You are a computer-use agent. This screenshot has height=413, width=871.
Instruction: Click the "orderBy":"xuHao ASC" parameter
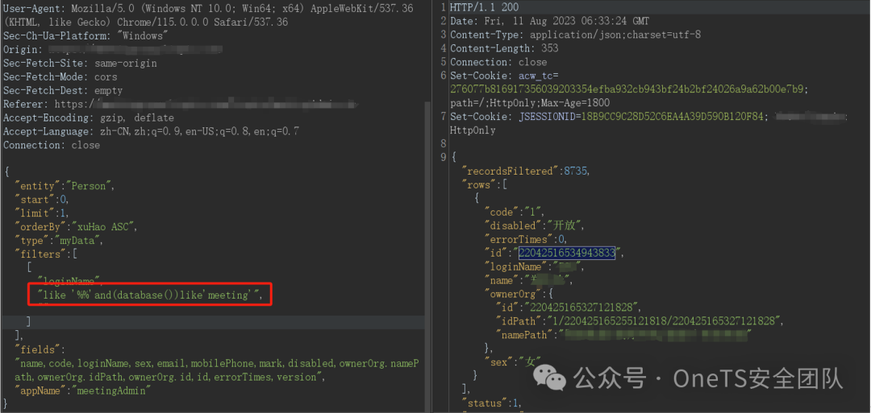[x=76, y=227]
